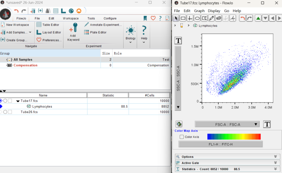Open the SSC-A Y-axis parameter dropdown arrow
282x173 pixels.
click(x=178, y=107)
